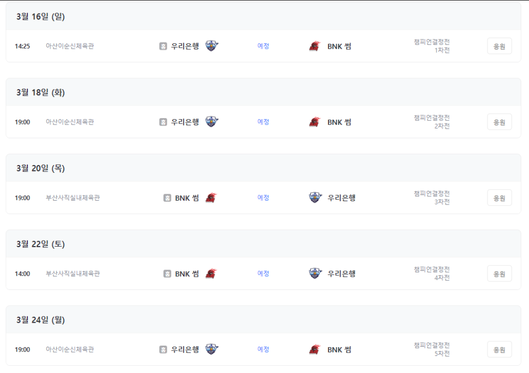
Task: Click Woori Bank logo in March 18 game
Action: click(x=212, y=122)
